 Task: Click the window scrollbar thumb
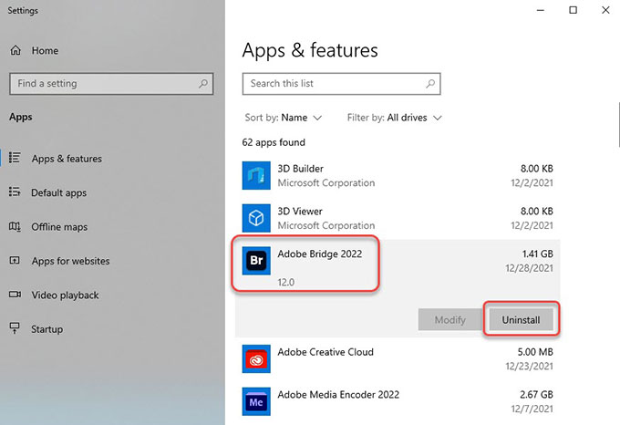coord(618,124)
